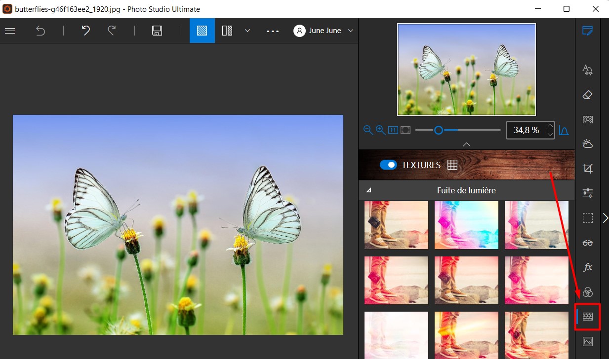Open the more options ellipsis menu
Viewport: 609px width, 359px height.
coord(273,31)
